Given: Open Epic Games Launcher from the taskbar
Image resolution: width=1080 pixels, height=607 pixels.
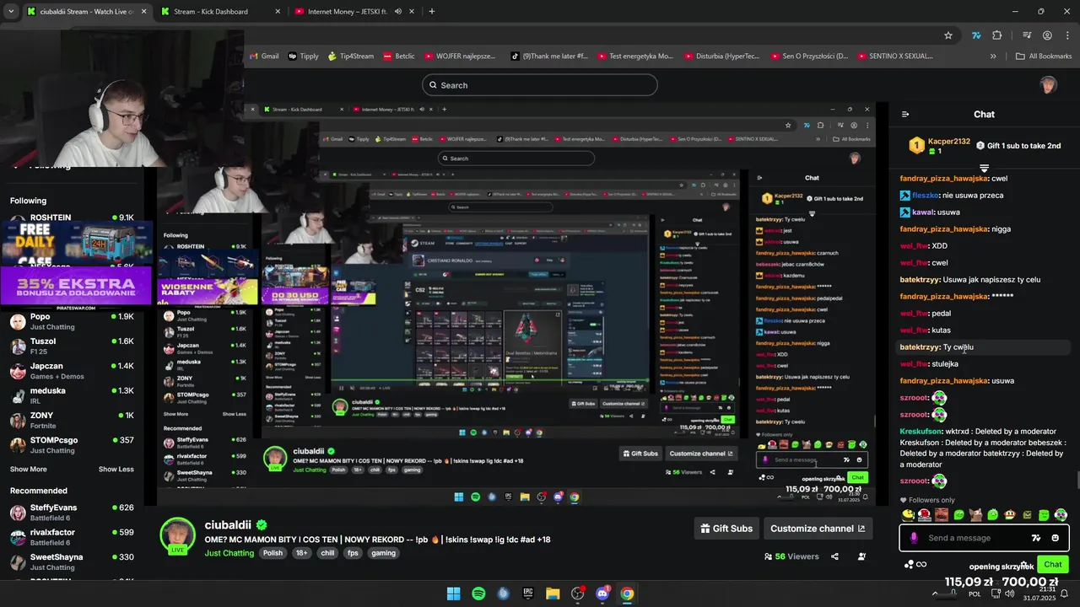Looking at the screenshot, I should [528, 594].
